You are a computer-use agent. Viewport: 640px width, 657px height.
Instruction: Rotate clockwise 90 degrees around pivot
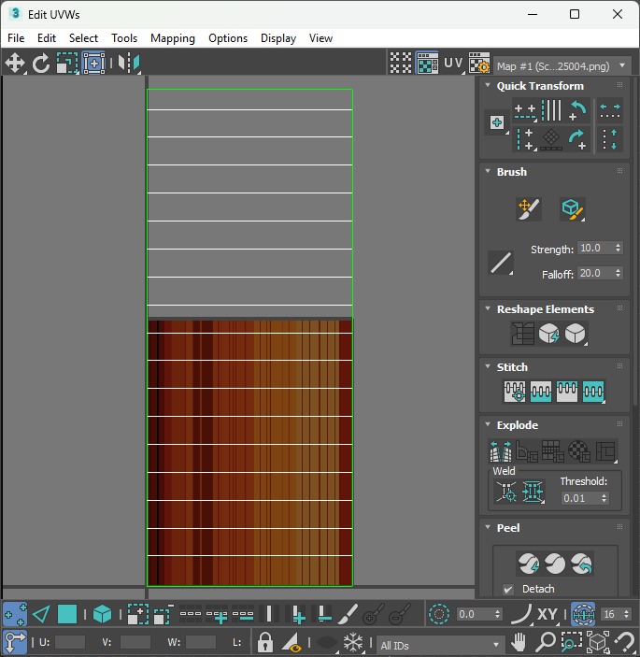[x=578, y=139]
